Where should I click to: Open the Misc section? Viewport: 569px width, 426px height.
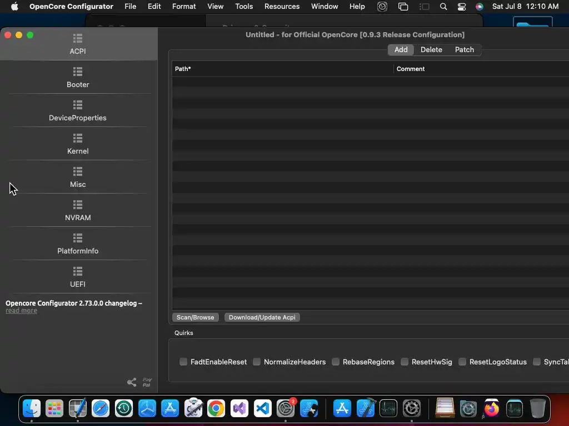pyautogui.click(x=78, y=177)
